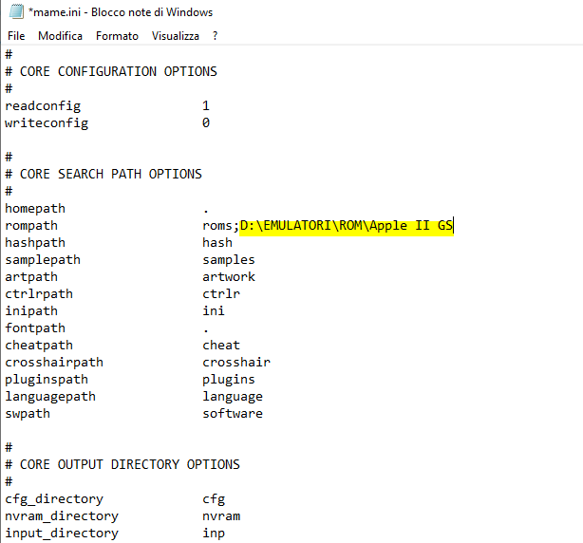Place cursor on 'rompath' key
This screenshot has height=543, width=583.
(31, 226)
